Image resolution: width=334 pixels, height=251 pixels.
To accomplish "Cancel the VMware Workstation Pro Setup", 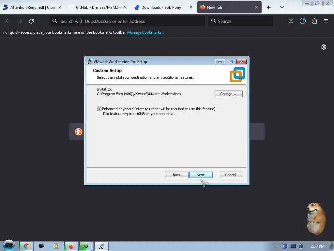I will (x=230, y=175).
